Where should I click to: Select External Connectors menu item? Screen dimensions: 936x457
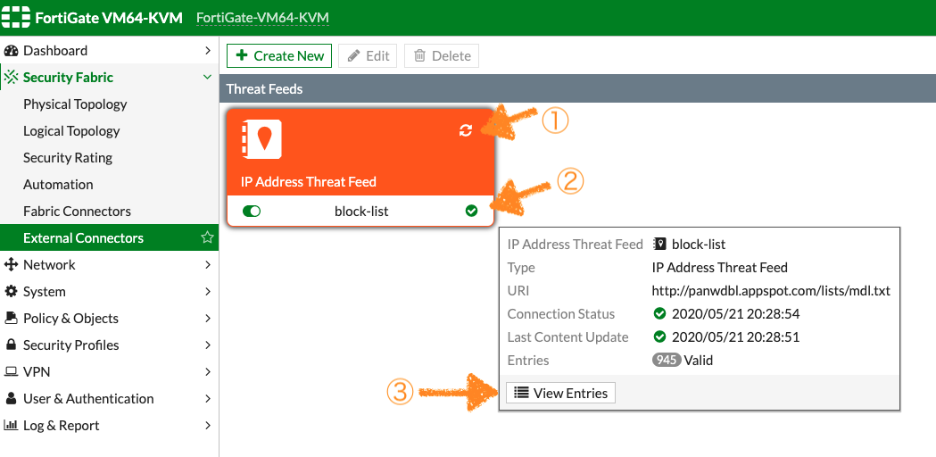(x=109, y=237)
